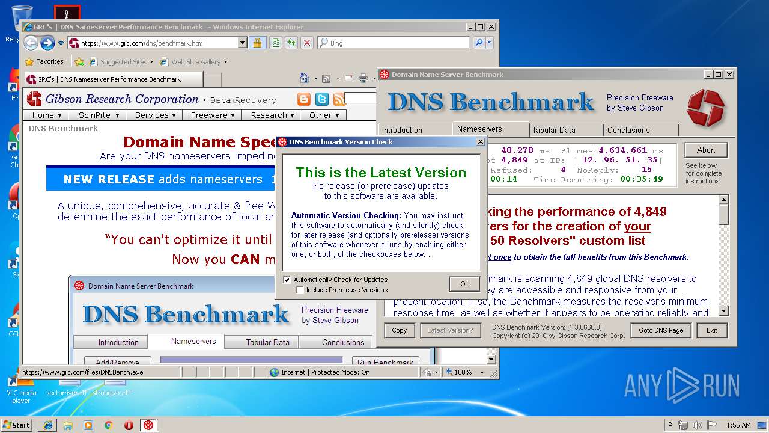769x433 pixels.
Task: Click scroll down arrow of IE page
Action: pos(491,360)
